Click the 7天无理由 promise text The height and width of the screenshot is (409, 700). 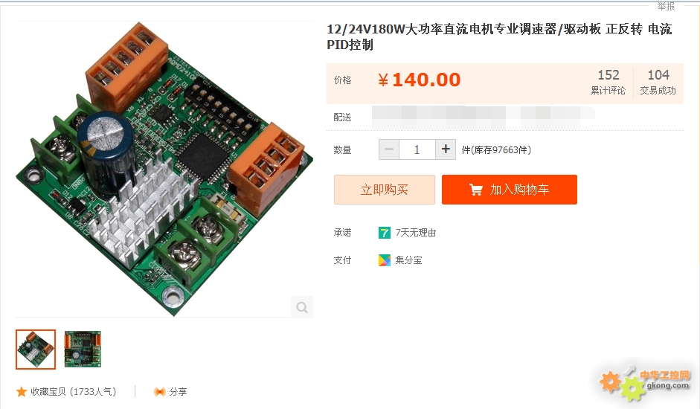[x=416, y=233]
